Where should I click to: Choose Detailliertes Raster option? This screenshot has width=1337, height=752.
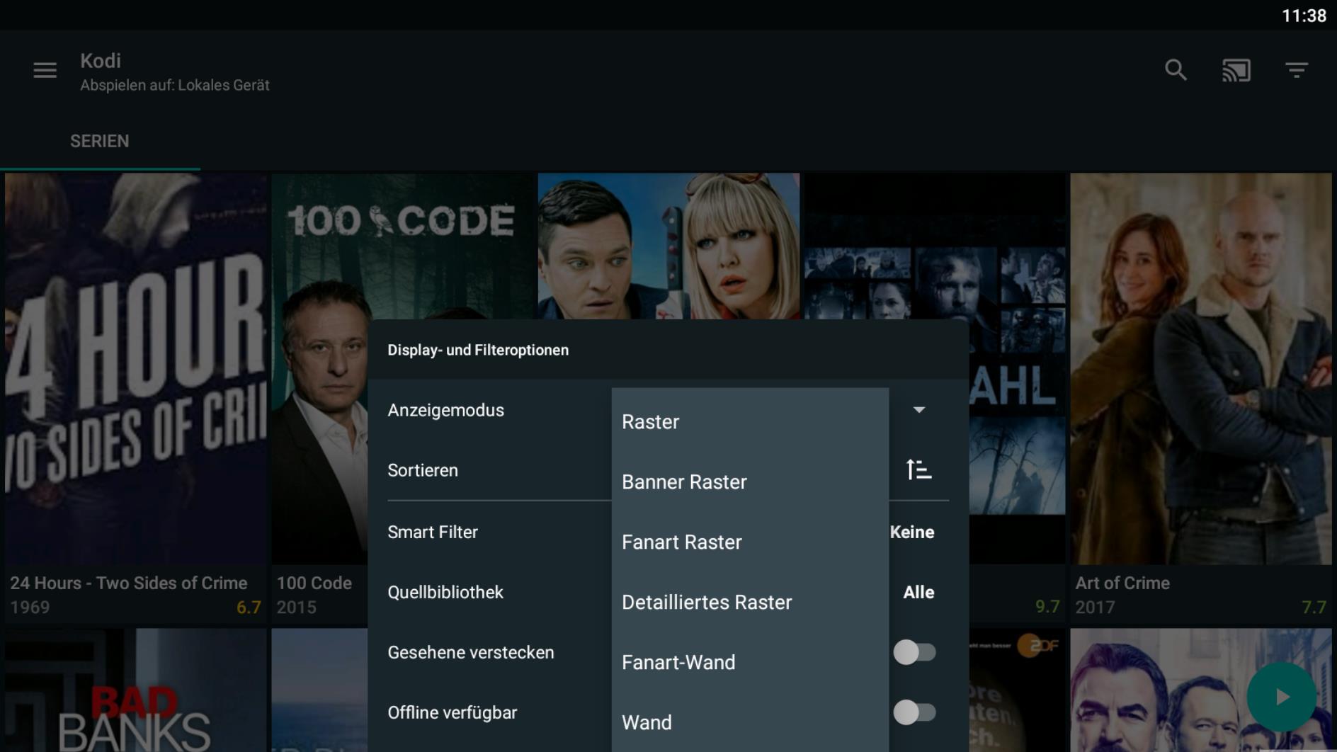pyautogui.click(x=750, y=603)
